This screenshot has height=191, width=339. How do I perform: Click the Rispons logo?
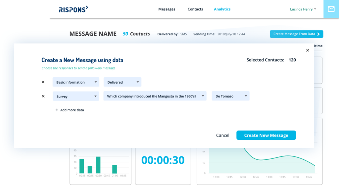[73, 9]
